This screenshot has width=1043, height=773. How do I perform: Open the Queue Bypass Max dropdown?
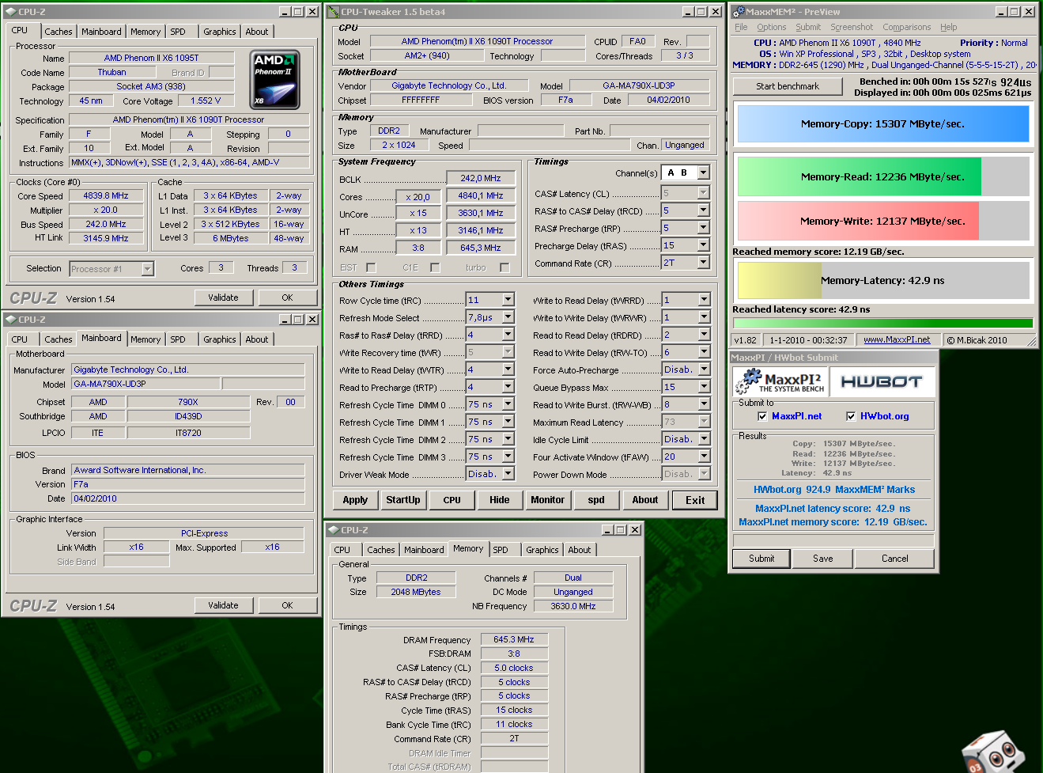tap(703, 387)
